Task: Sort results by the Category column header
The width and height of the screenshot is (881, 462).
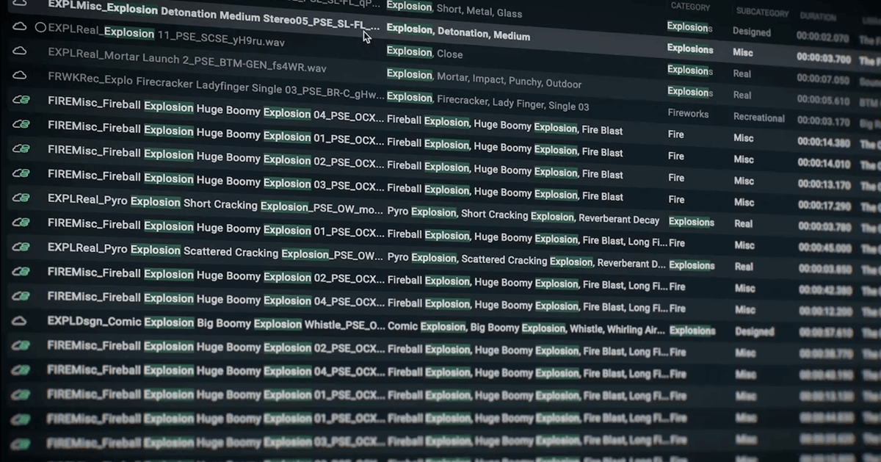Action: click(690, 7)
